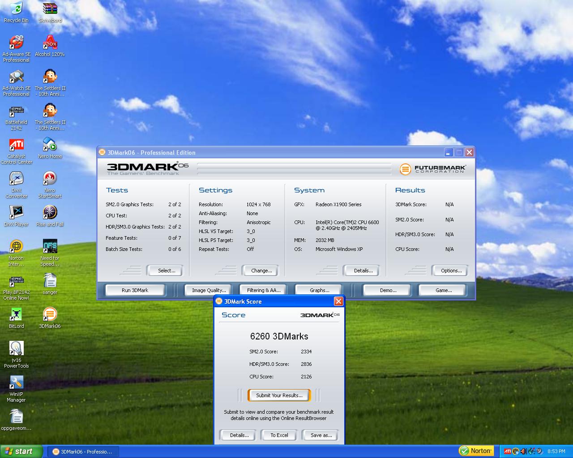Image resolution: width=573 pixels, height=458 pixels.
Task: Open WinXP Manager shortcut
Action: coord(16,389)
